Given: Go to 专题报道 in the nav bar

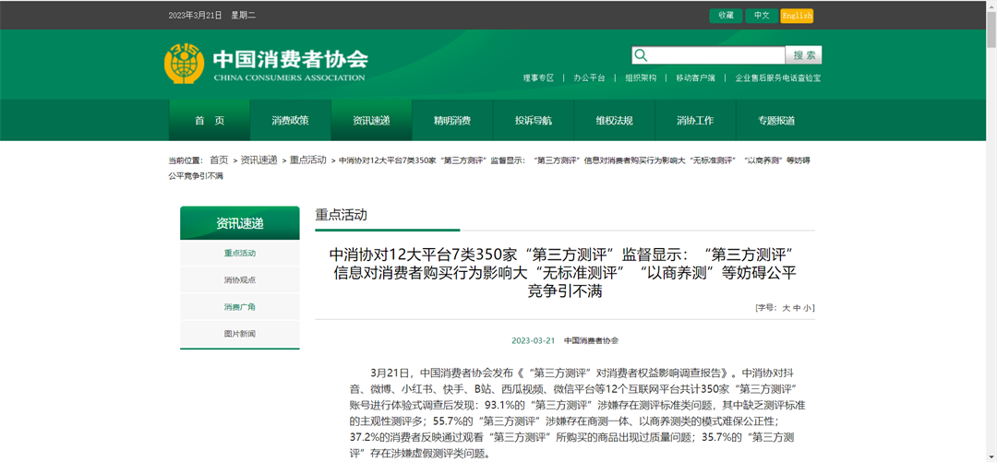Looking at the screenshot, I should [x=776, y=121].
